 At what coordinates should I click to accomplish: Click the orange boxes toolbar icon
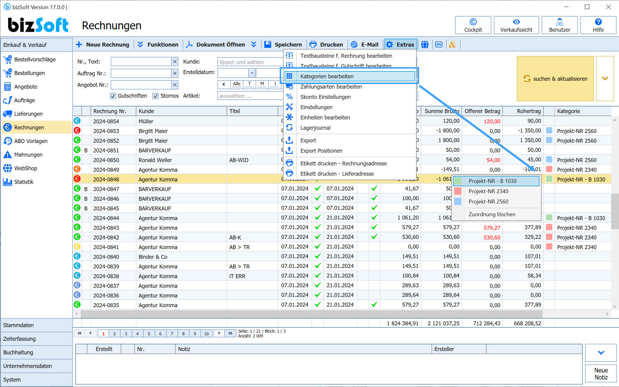coord(453,45)
